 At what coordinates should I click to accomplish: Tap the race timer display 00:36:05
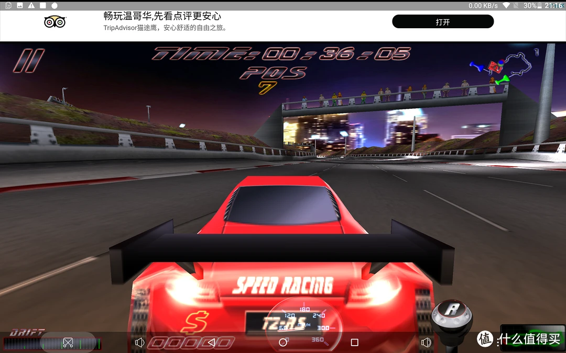(x=281, y=54)
